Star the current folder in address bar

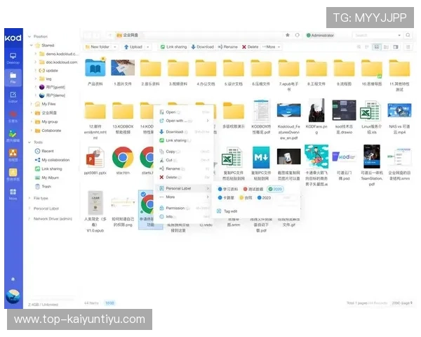[x=288, y=34]
